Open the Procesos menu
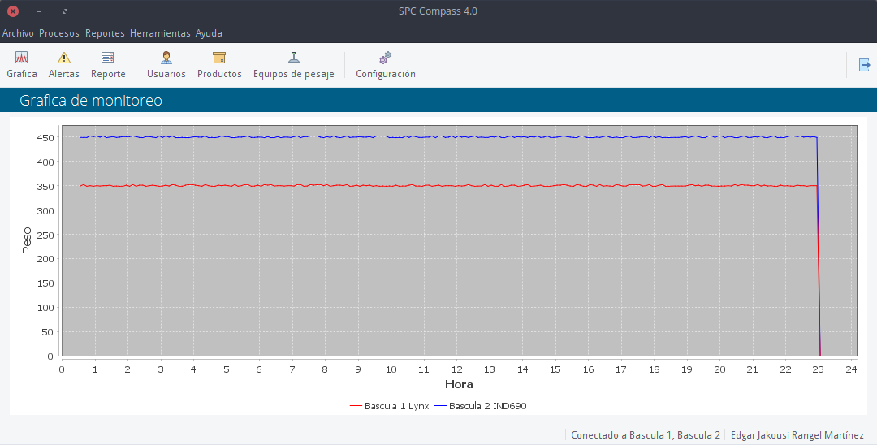The image size is (877, 445). [x=58, y=33]
